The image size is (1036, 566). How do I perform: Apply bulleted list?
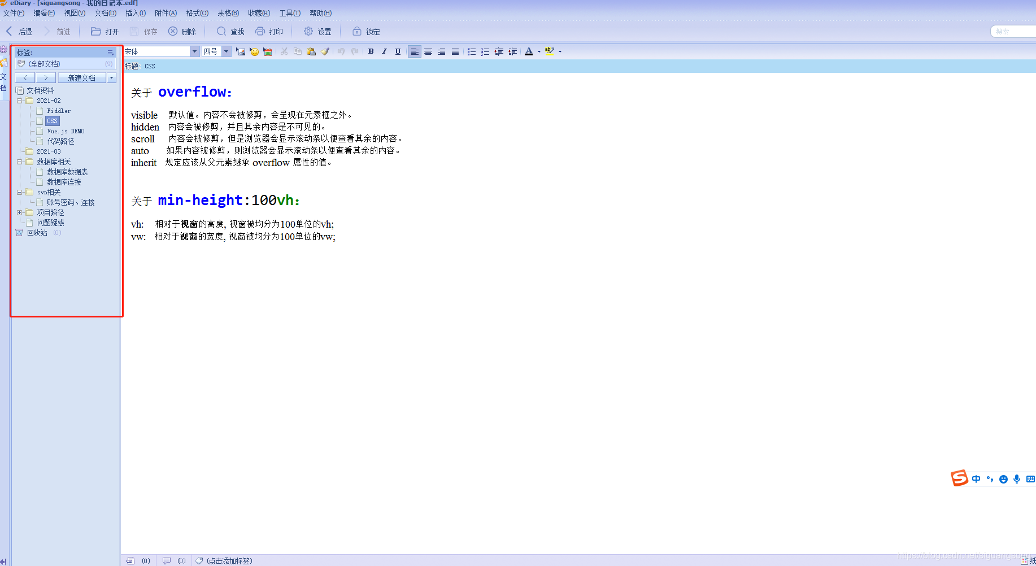point(472,51)
